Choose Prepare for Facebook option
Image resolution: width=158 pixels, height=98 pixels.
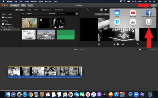pos(149,14)
